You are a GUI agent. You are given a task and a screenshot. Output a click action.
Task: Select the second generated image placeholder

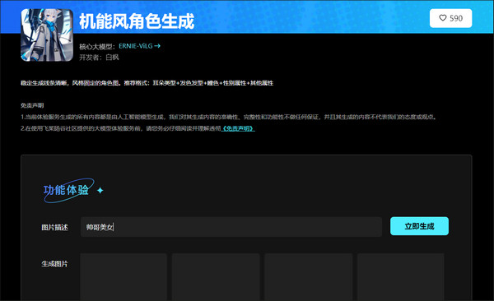pos(216,277)
